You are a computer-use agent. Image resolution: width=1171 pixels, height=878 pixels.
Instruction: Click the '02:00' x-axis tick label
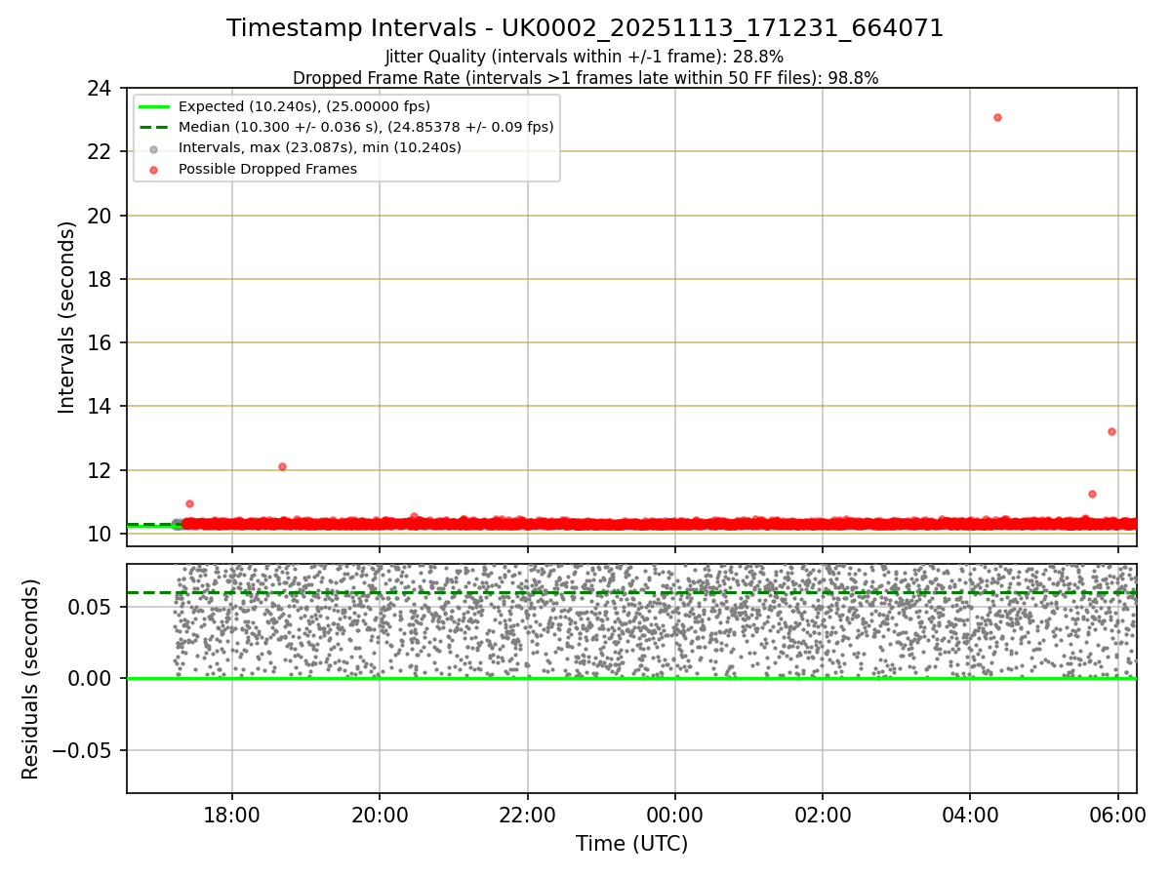(x=822, y=814)
